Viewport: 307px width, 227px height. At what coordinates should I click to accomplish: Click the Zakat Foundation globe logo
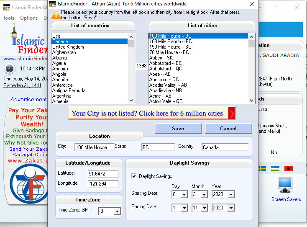click(29, 184)
